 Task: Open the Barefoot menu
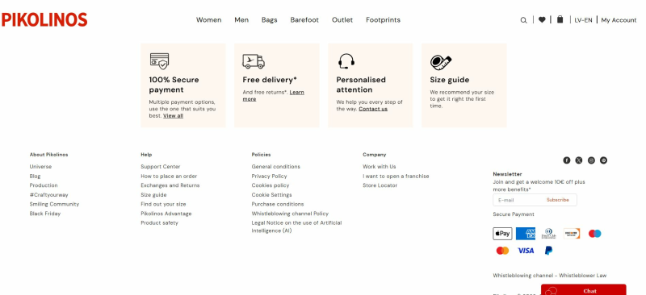[304, 20]
